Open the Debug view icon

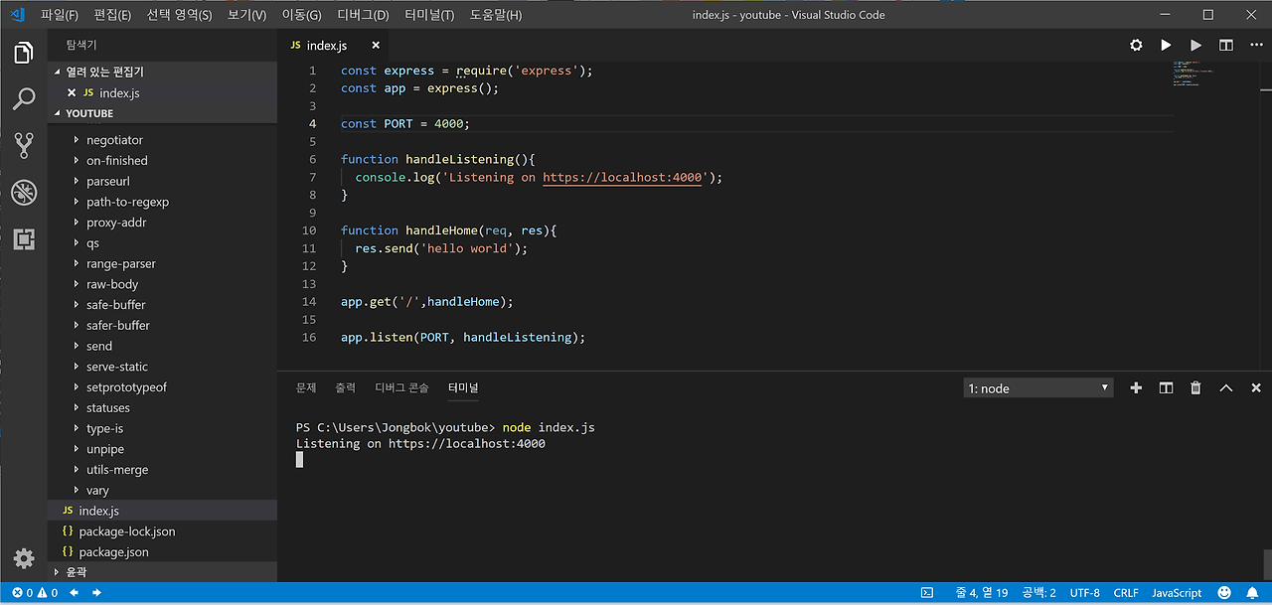click(24, 193)
